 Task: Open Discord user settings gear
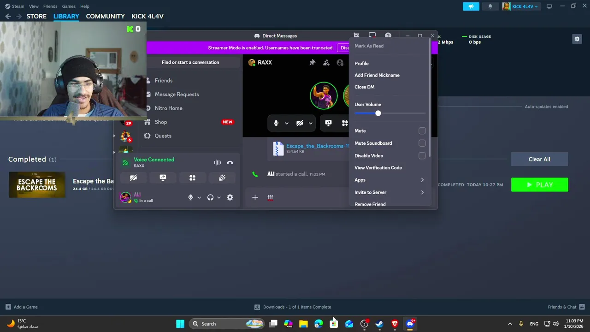[230, 197]
